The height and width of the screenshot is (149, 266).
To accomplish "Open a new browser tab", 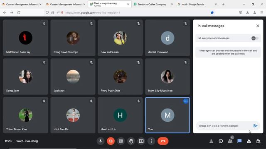I will 223,5.
